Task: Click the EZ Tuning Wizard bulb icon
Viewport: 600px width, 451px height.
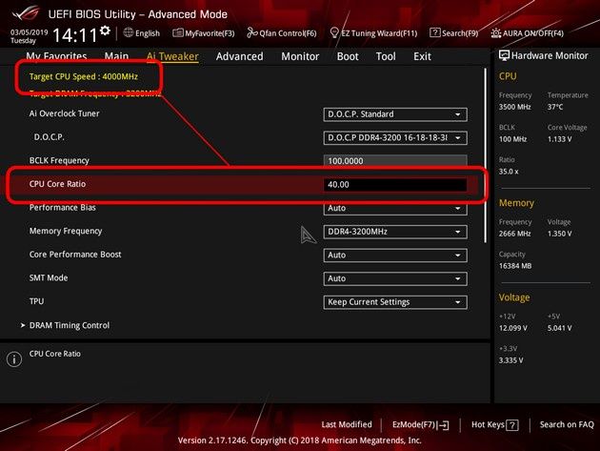Action: pos(334,32)
